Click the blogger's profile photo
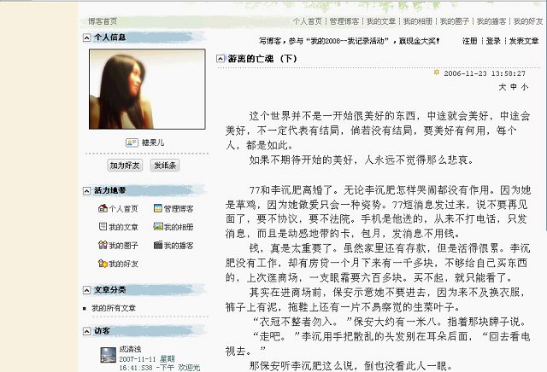 tap(147, 90)
